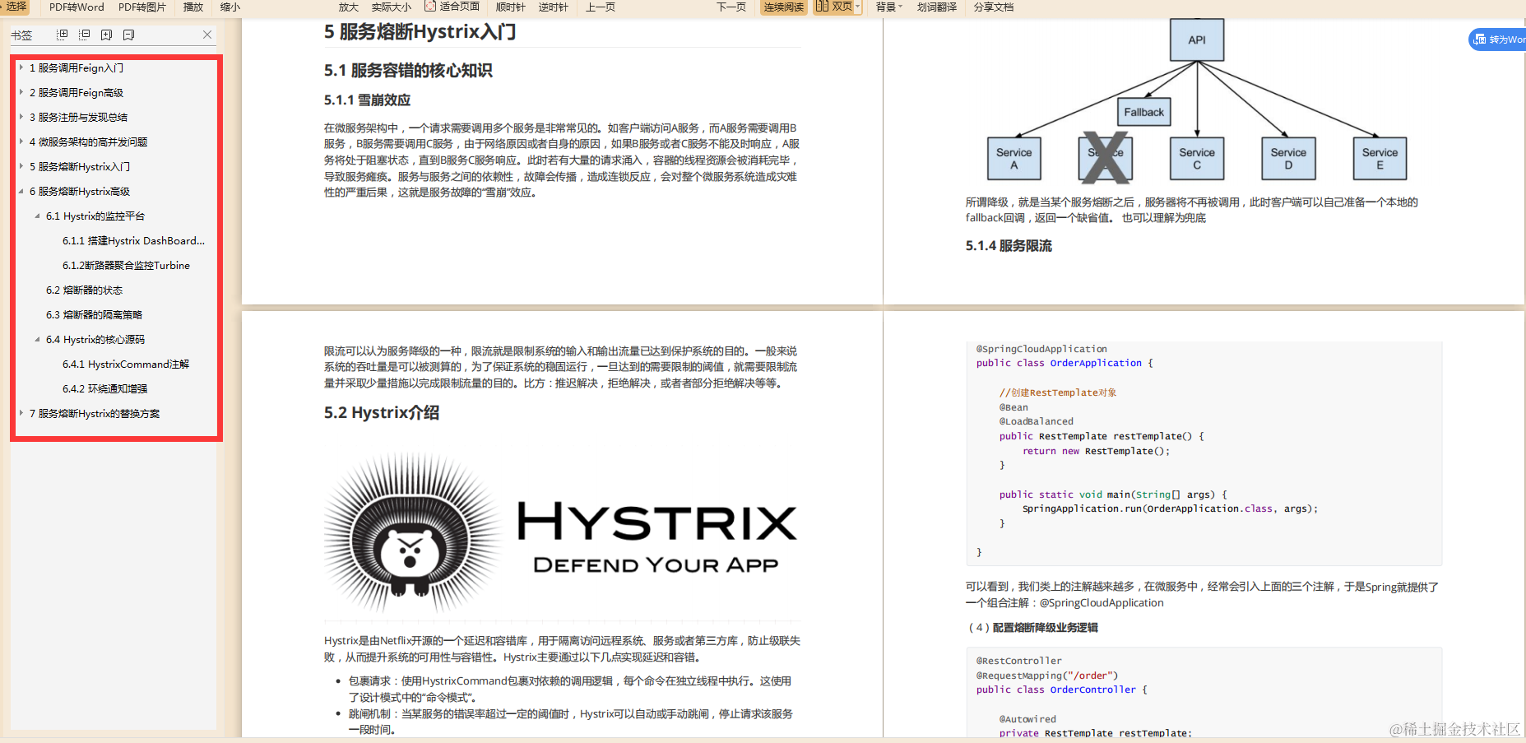The height and width of the screenshot is (743, 1526).
Task: Select bookmark label 5 服务熔断Hystrix入门
Action: 80,166
